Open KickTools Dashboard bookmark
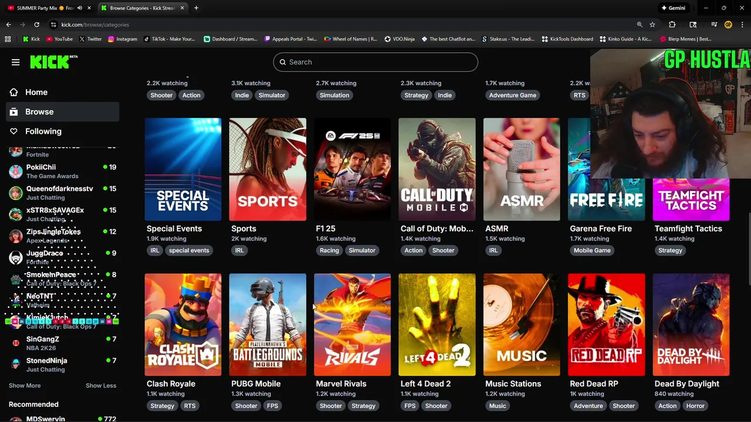This screenshot has height=422, width=751. tap(567, 39)
